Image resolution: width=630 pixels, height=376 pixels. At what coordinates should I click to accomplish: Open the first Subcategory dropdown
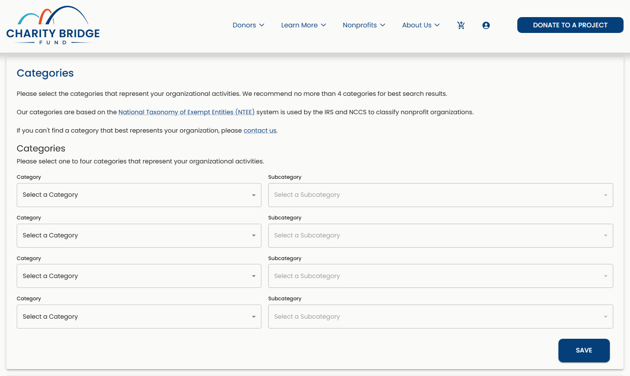point(441,195)
